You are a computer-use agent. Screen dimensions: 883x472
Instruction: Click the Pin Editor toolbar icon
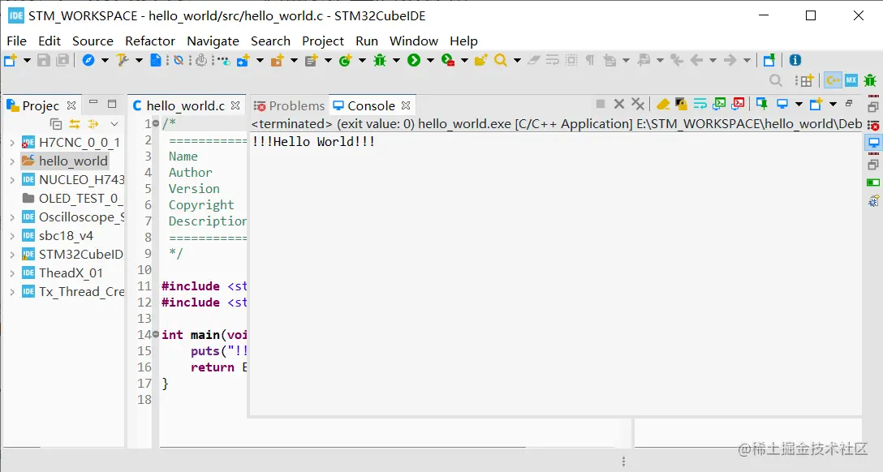point(769,60)
